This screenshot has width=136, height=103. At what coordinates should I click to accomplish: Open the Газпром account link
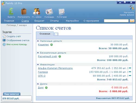tap(43, 72)
